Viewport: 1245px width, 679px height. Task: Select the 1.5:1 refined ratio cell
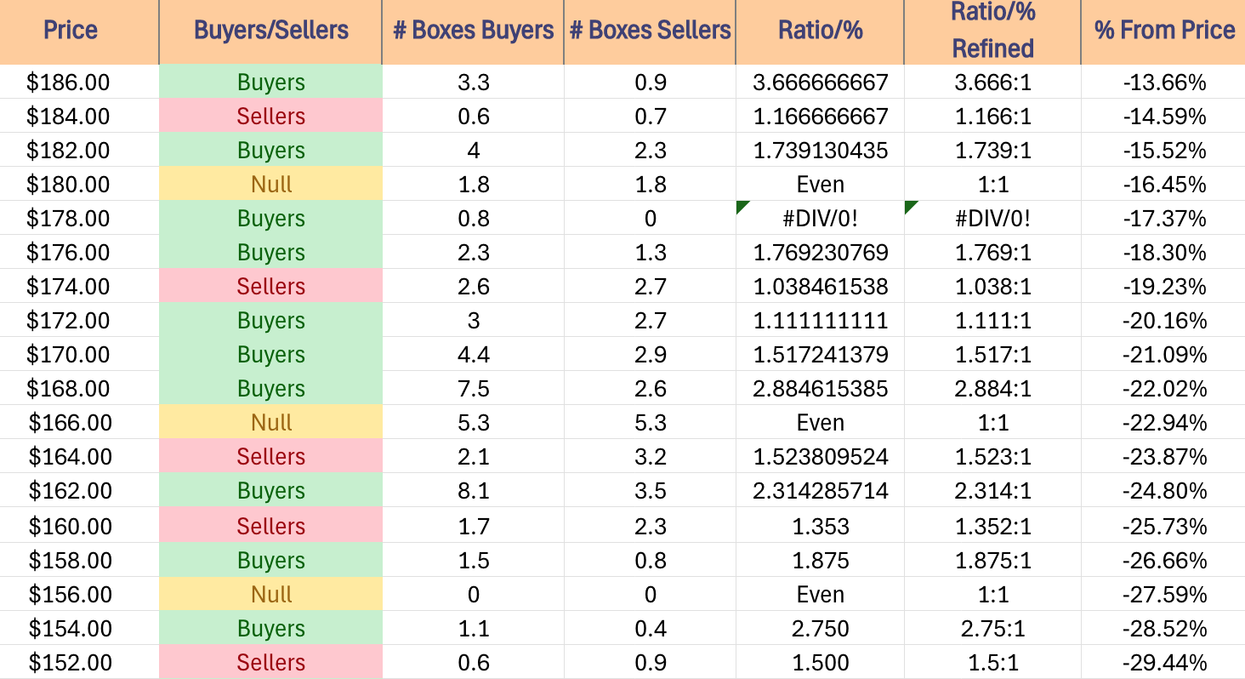992,663
